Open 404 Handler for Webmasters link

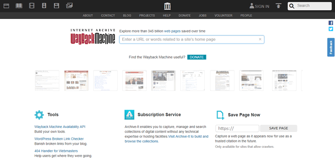pyautogui.click(x=56, y=151)
